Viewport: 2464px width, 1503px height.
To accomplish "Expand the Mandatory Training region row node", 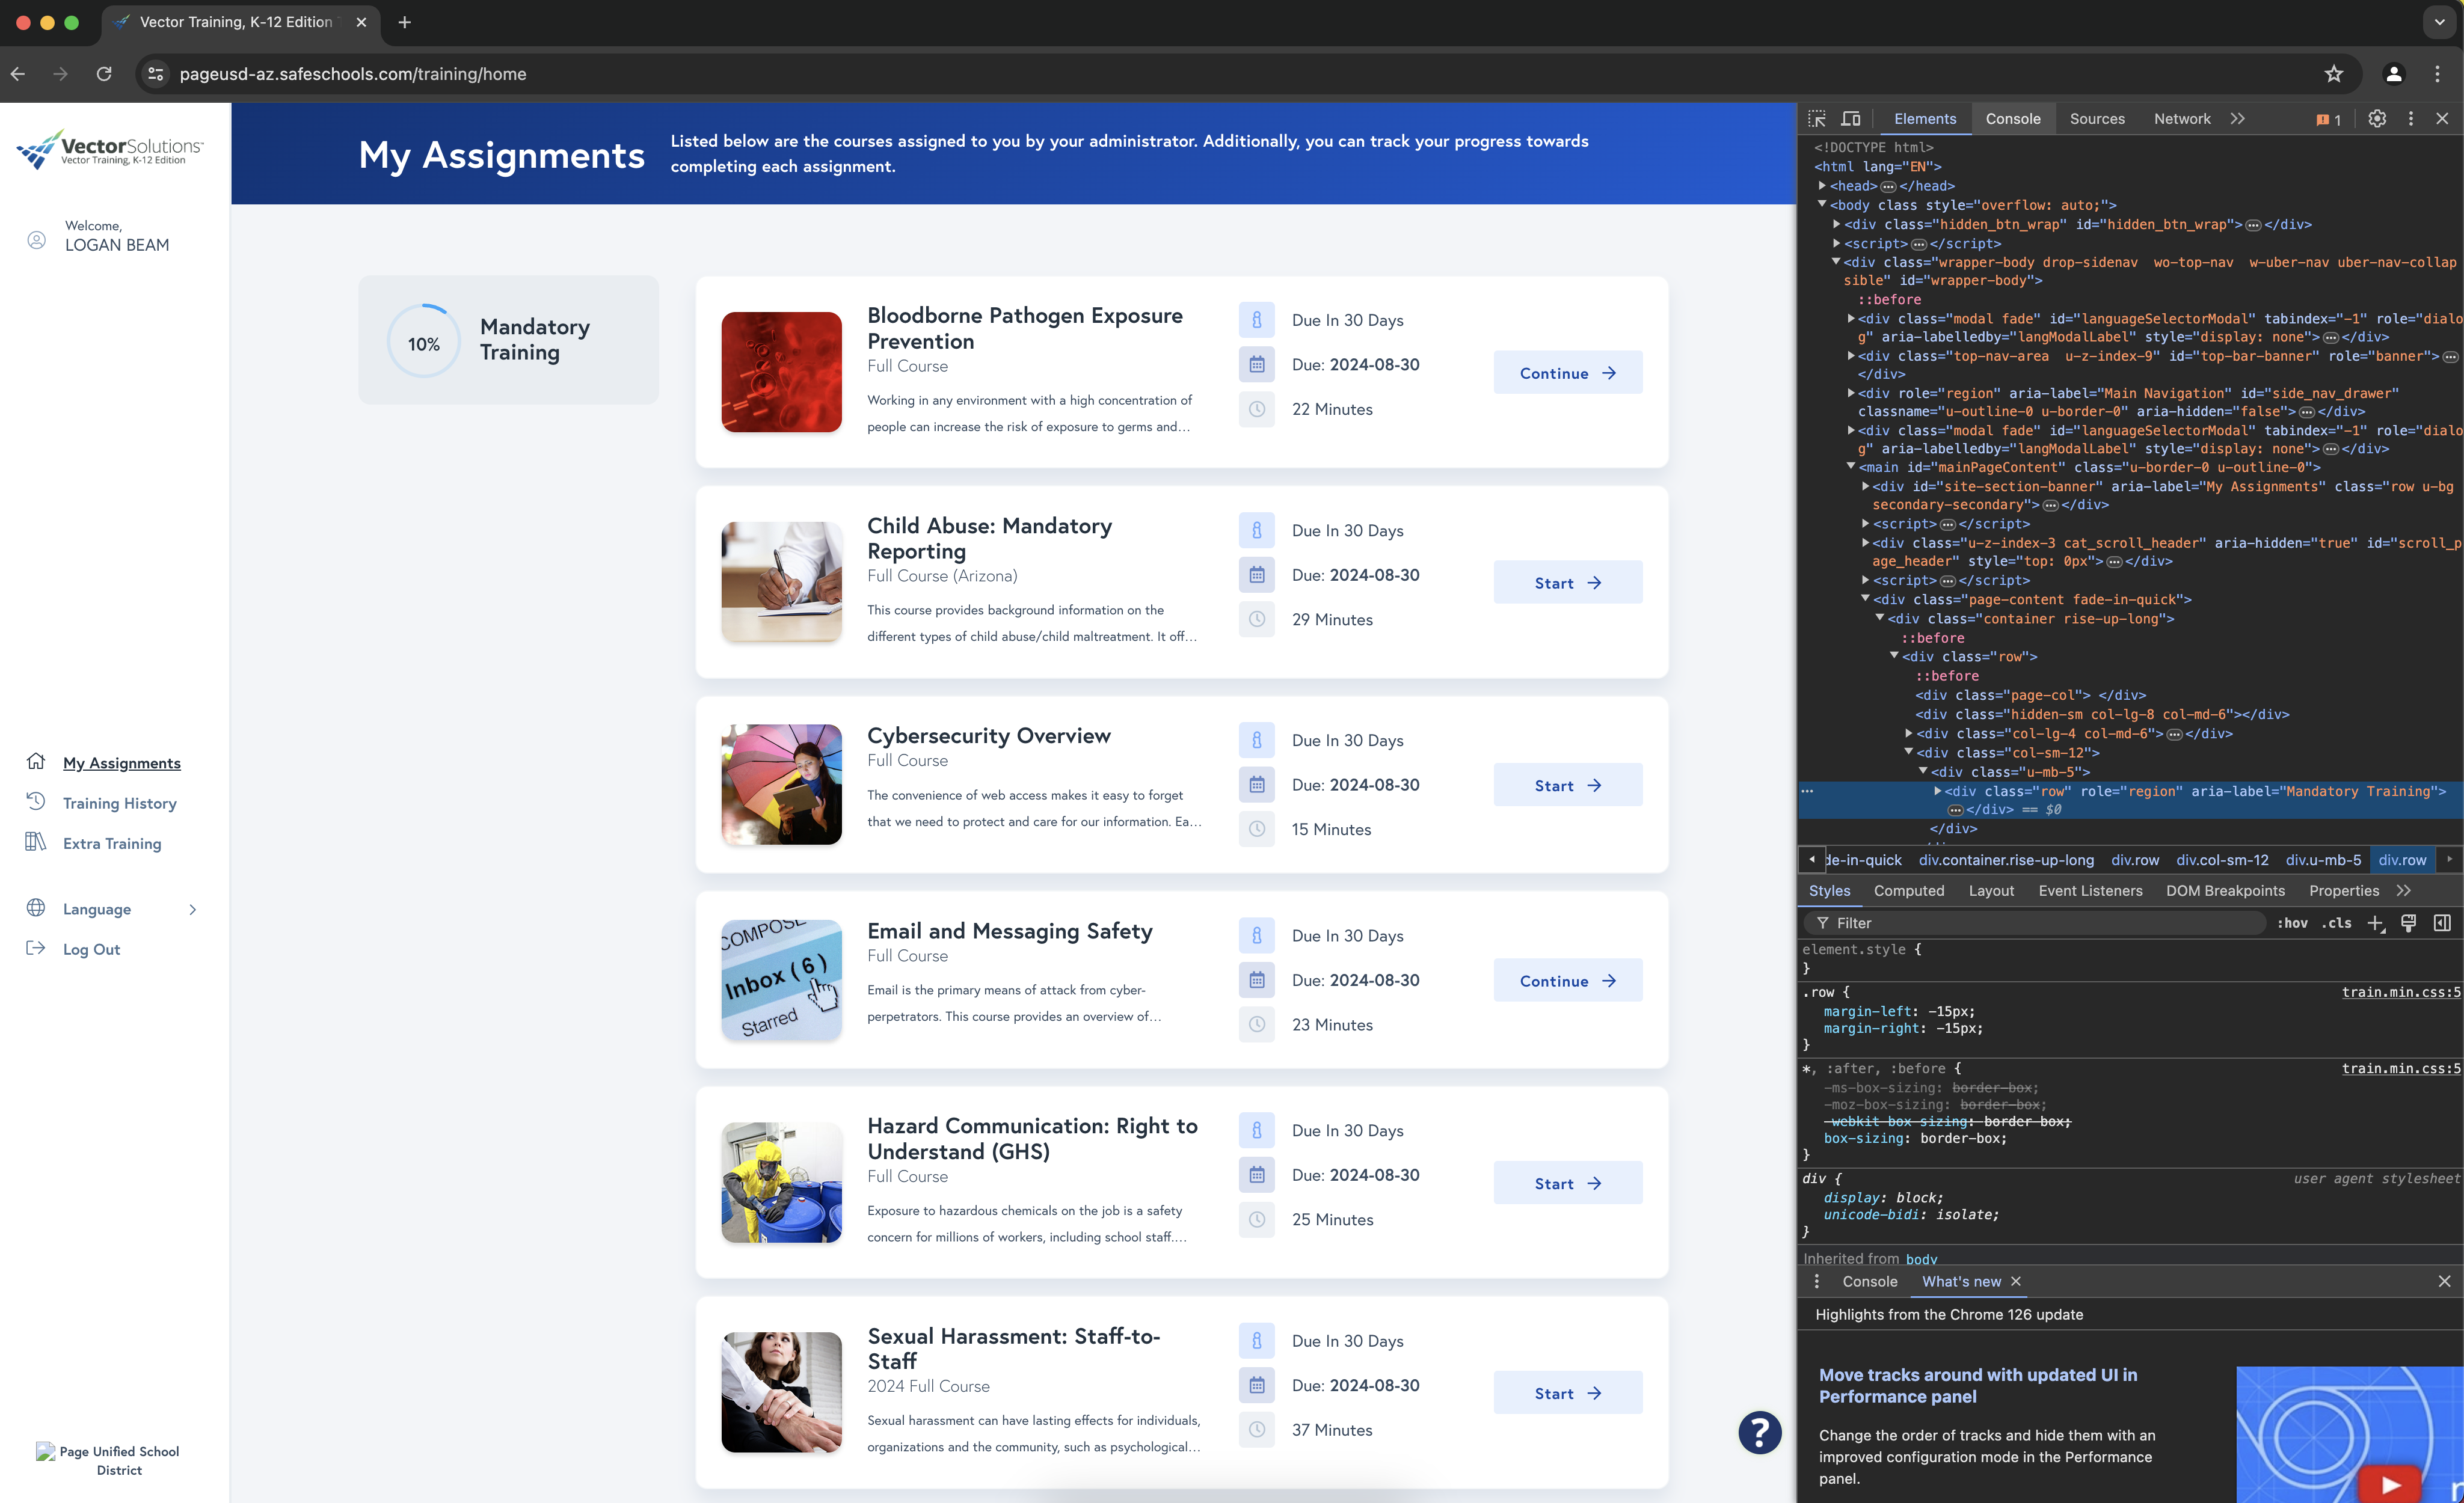I will click(x=1937, y=791).
